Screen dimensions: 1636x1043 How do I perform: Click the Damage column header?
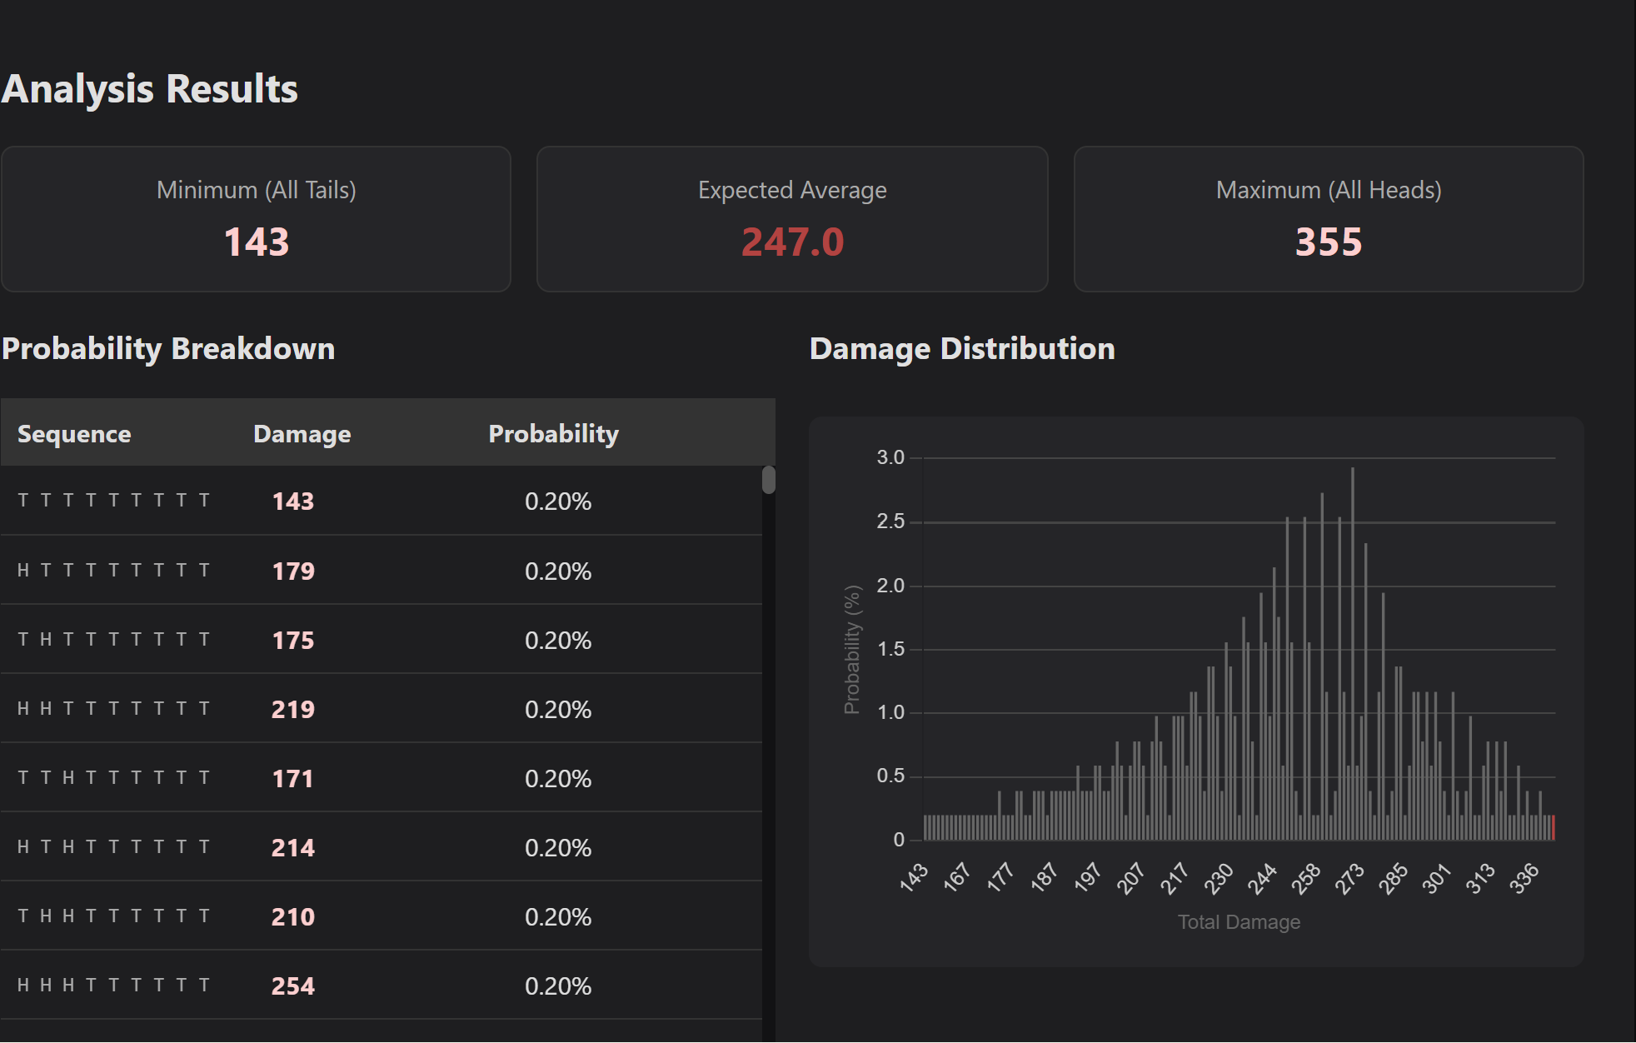(302, 434)
